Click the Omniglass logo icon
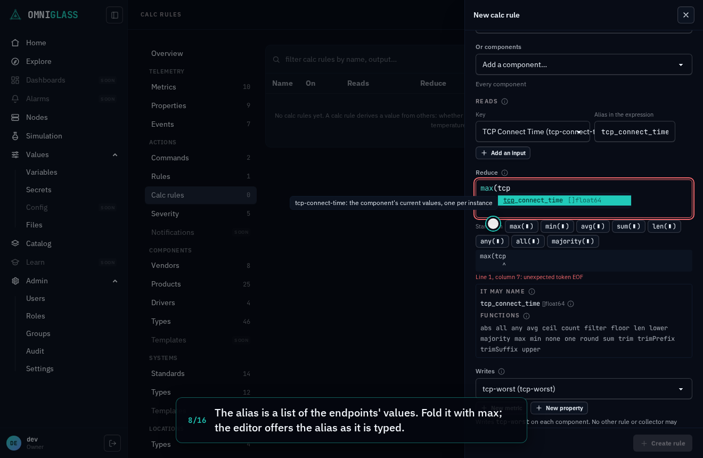 [x=15, y=15]
